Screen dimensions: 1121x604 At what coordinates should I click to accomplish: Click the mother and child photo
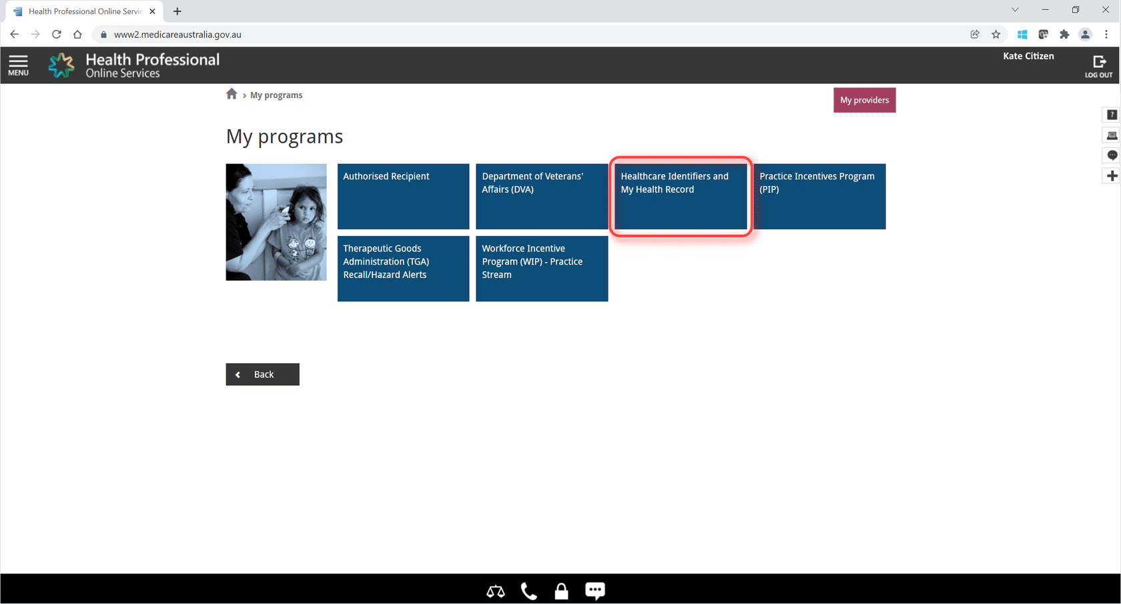coord(276,222)
